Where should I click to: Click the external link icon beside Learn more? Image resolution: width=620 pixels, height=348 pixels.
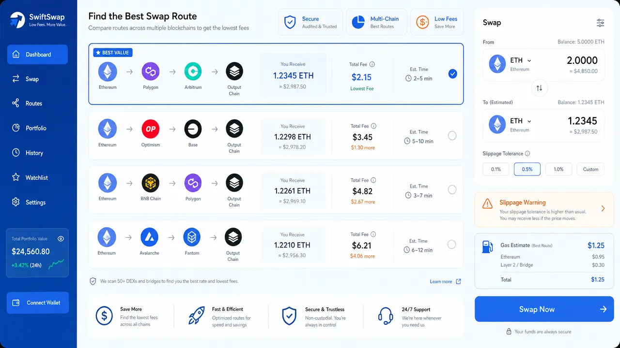click(458, 281)
